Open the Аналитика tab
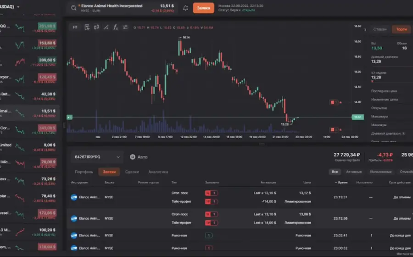Viewport: 413px width, 257px height. click(x=158, y=172)
